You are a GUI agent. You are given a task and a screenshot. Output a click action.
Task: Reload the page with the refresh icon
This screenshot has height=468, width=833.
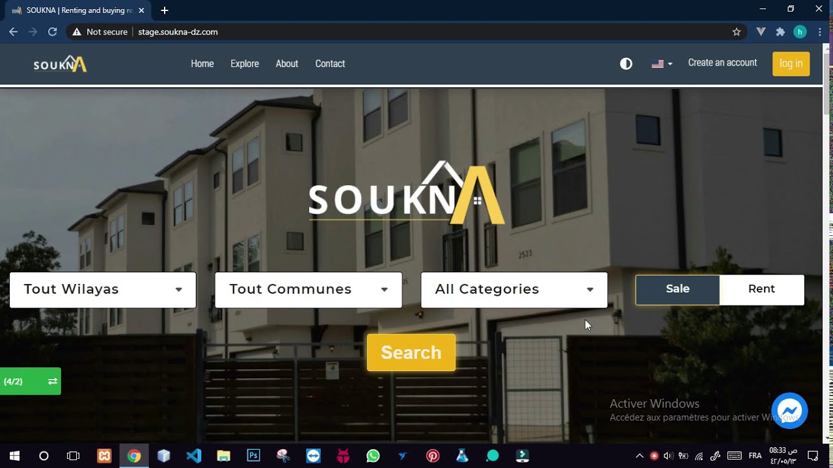(53, 31)
